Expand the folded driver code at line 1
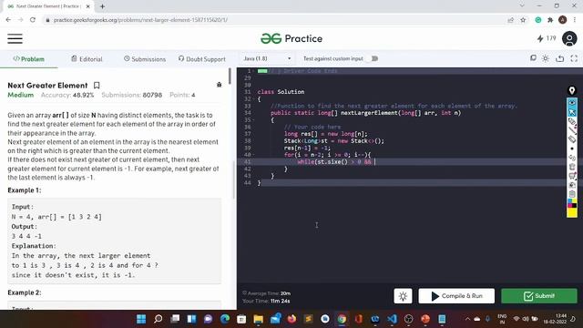This screenshot has height=328, width=583. click(x=262, y=71)
